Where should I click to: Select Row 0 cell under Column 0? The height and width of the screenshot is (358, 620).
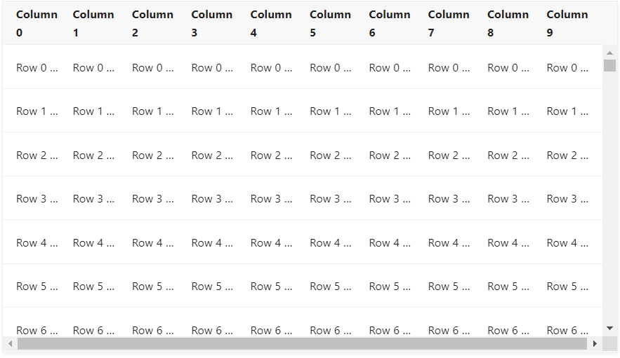pyautogui.click(x=37, y=68)
